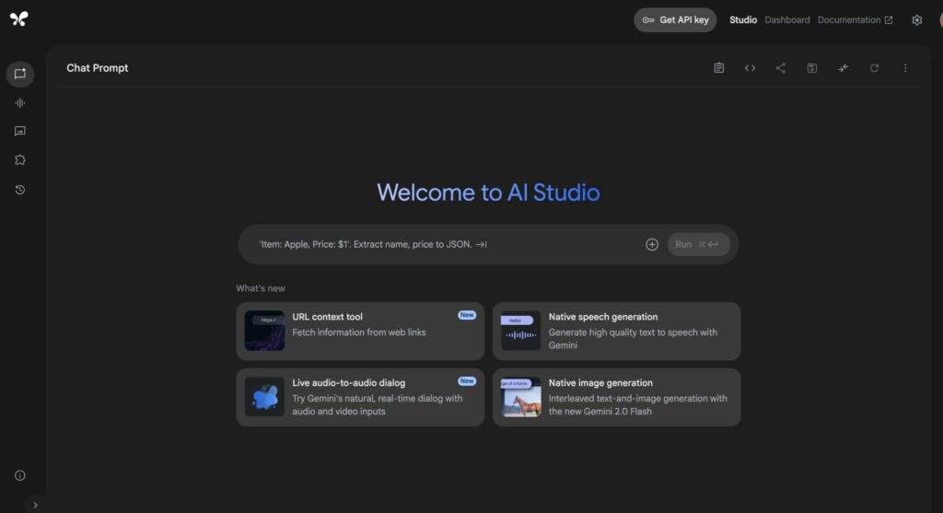Image resolution: width=943 pixels, height=513 pixels.
Task: Click the info icon in the sidebar
Action: 20,475
